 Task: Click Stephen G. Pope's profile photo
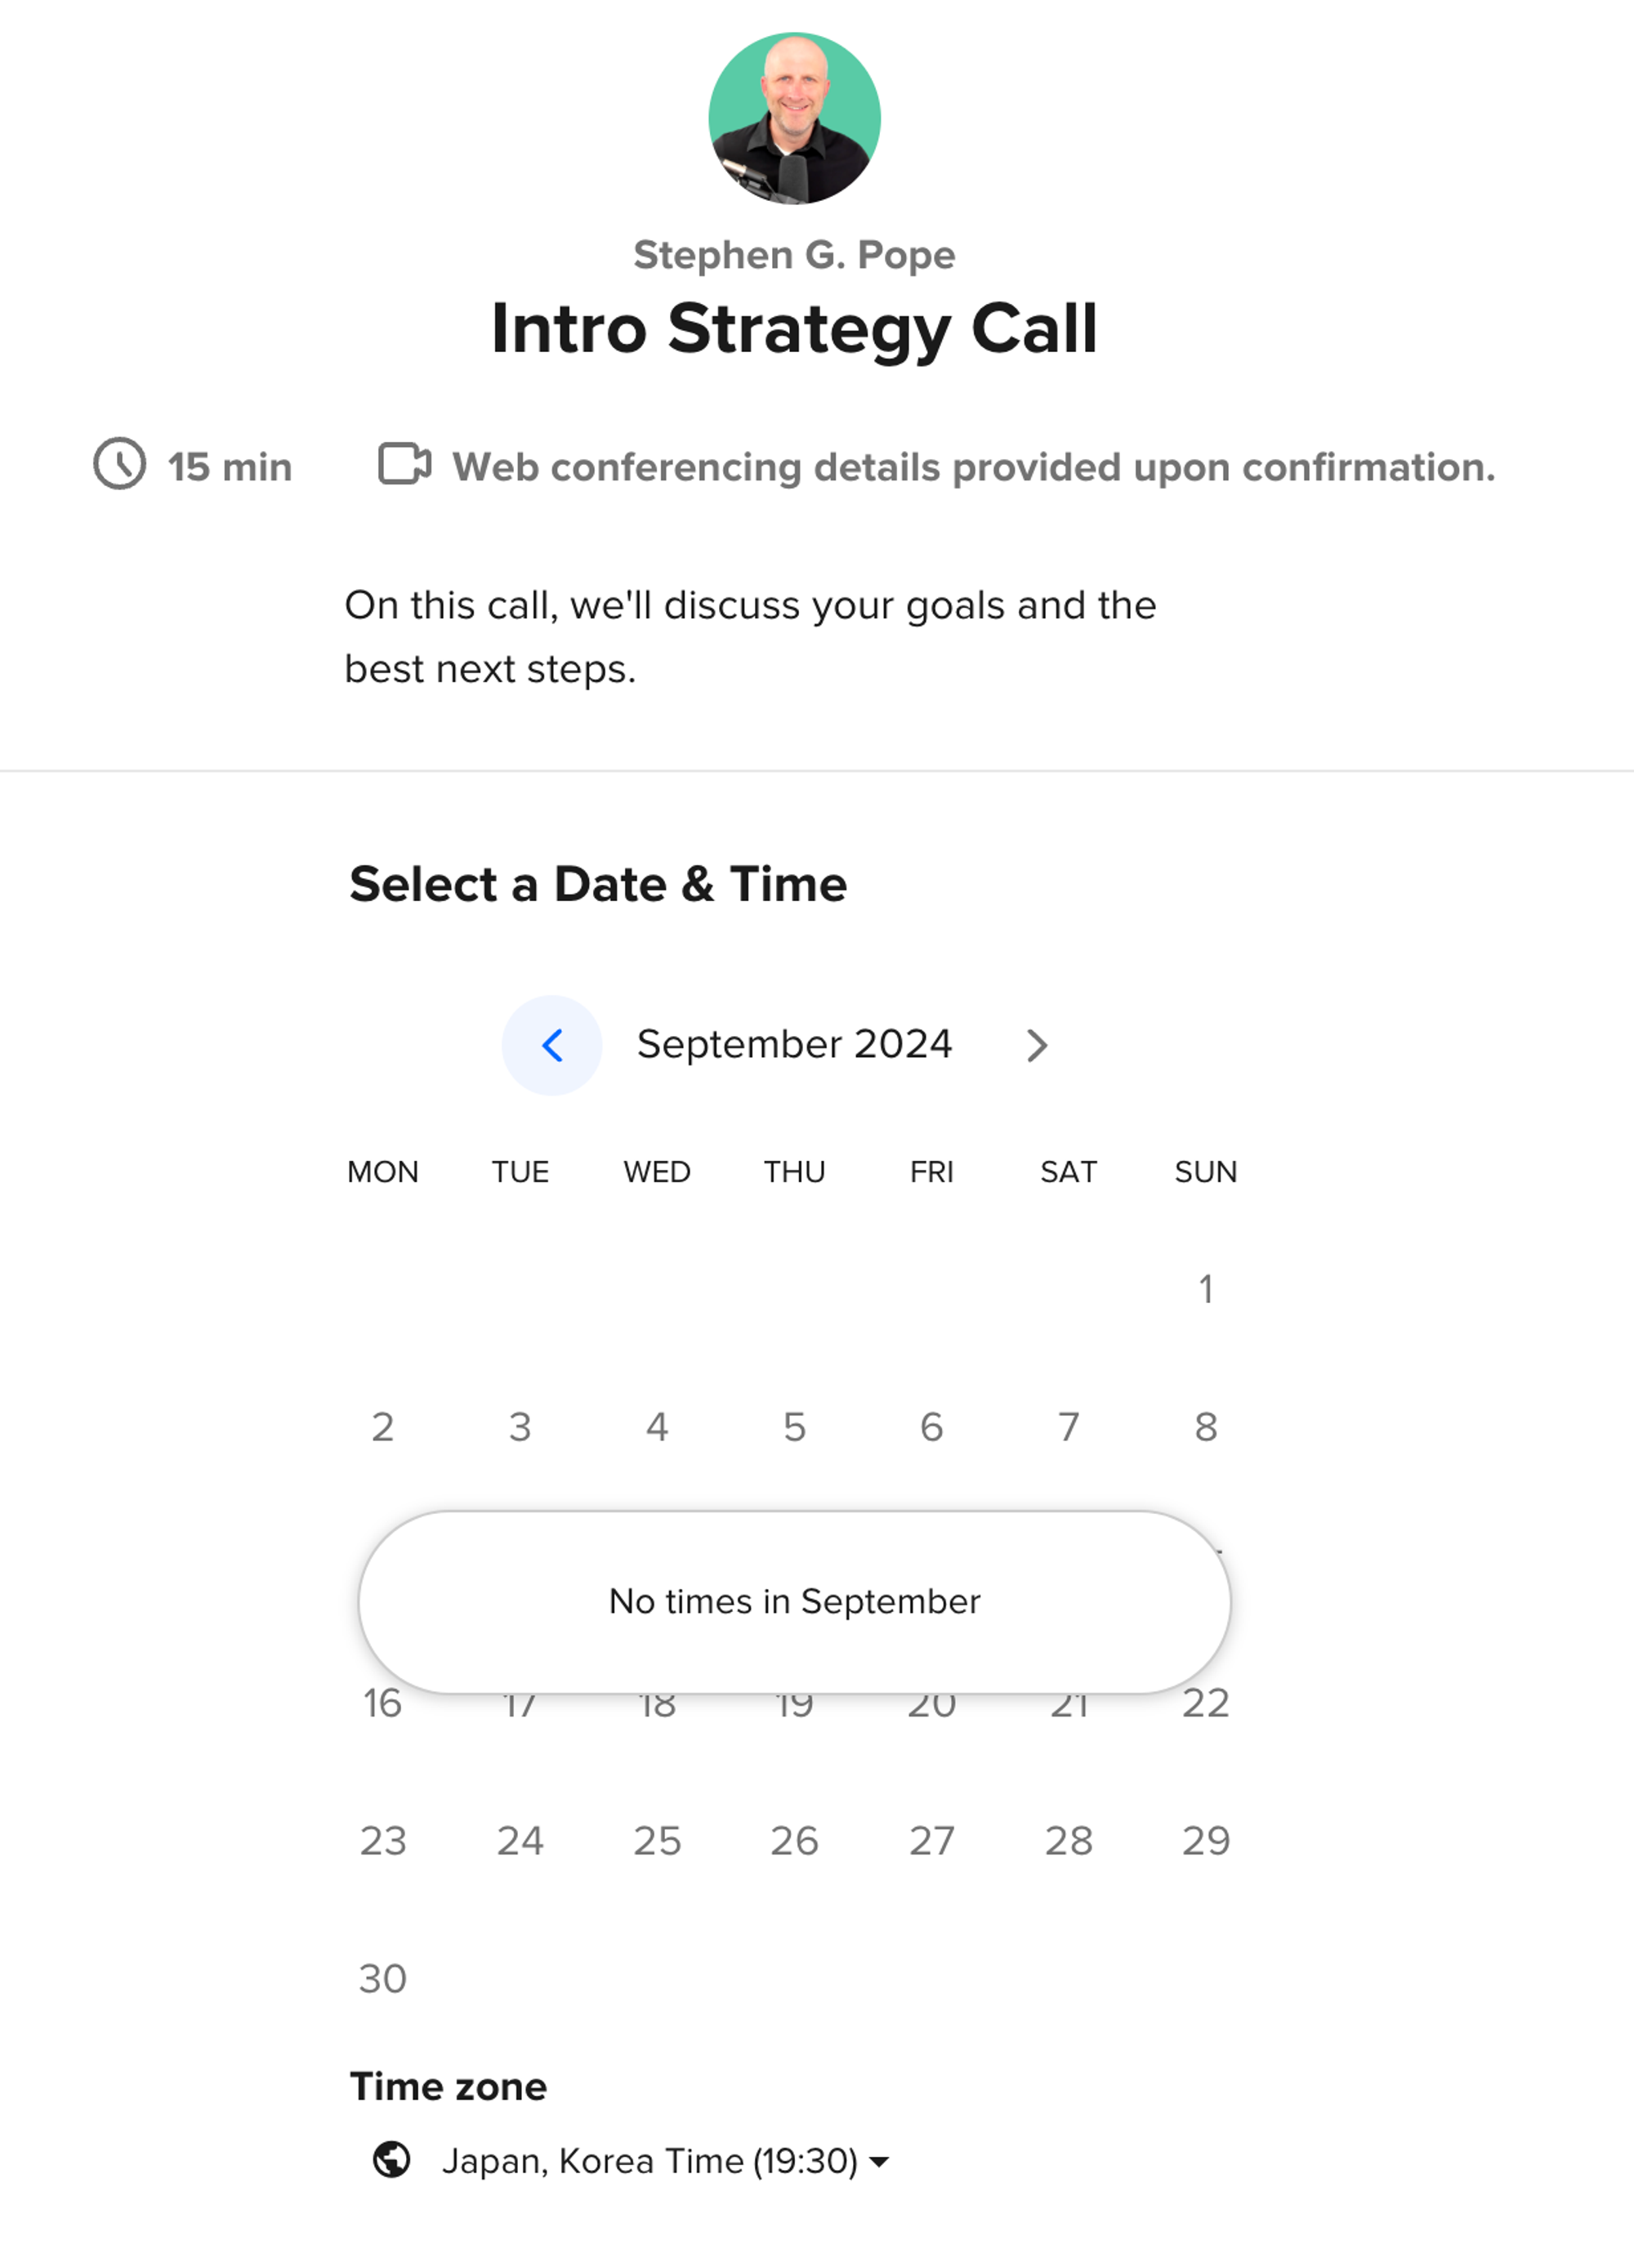(794, 119)
